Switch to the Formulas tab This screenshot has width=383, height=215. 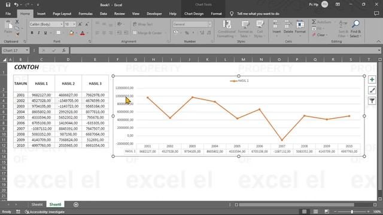coord(86,14)
